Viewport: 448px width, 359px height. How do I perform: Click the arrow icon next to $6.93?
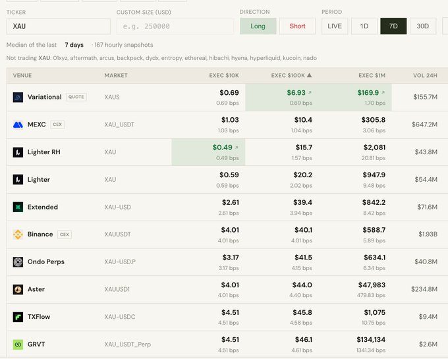click(x=310, y=92)
